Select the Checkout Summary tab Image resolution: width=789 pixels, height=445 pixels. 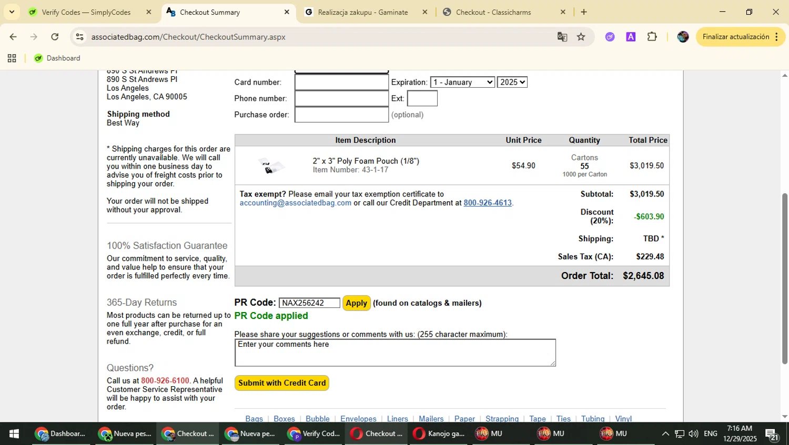click(x=210, y=12)
